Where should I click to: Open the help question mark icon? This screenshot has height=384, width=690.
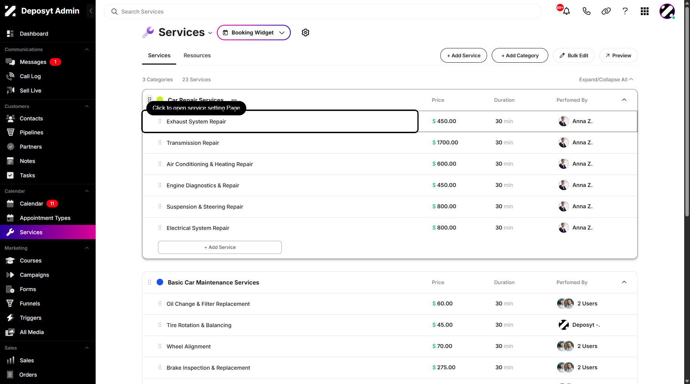(625, 11)
